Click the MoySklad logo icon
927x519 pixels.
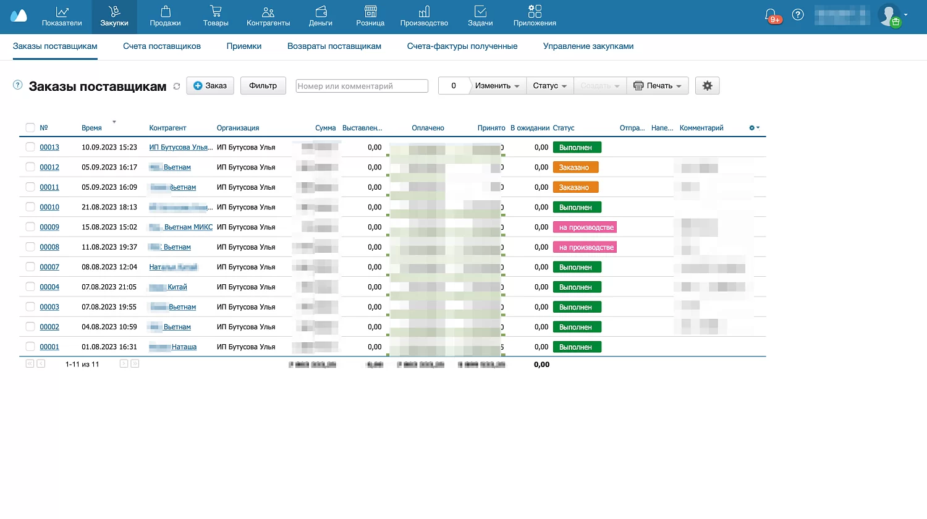point(19,15)
